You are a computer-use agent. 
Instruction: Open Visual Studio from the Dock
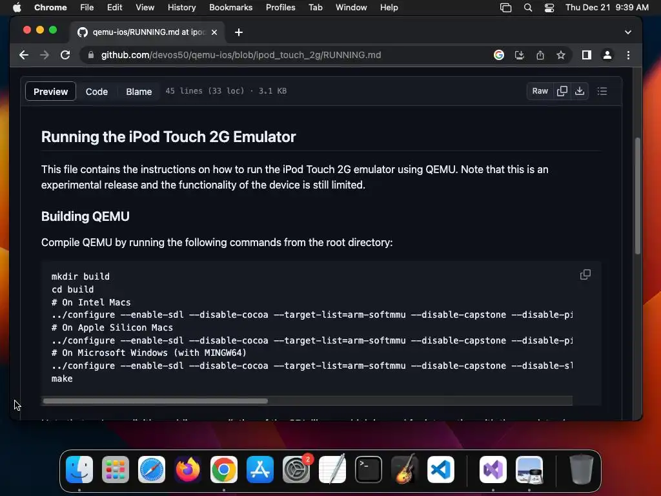click(493, 470)
